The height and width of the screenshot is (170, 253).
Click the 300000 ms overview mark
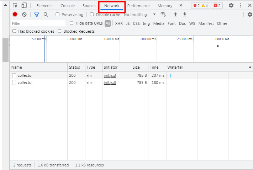pos(221,39)
